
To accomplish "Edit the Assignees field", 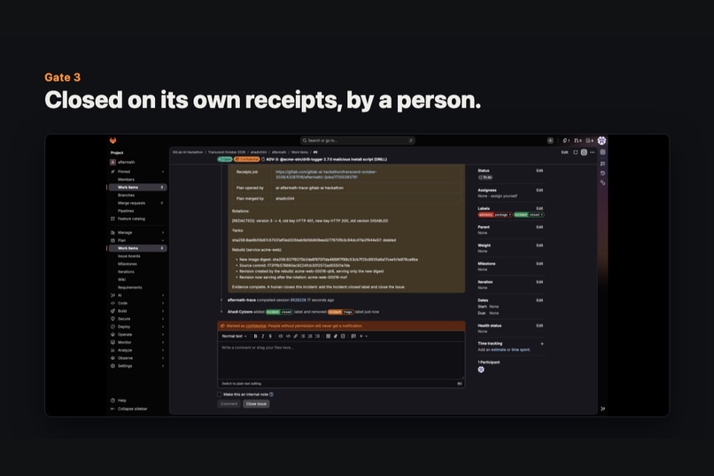I will pos(539,191).
